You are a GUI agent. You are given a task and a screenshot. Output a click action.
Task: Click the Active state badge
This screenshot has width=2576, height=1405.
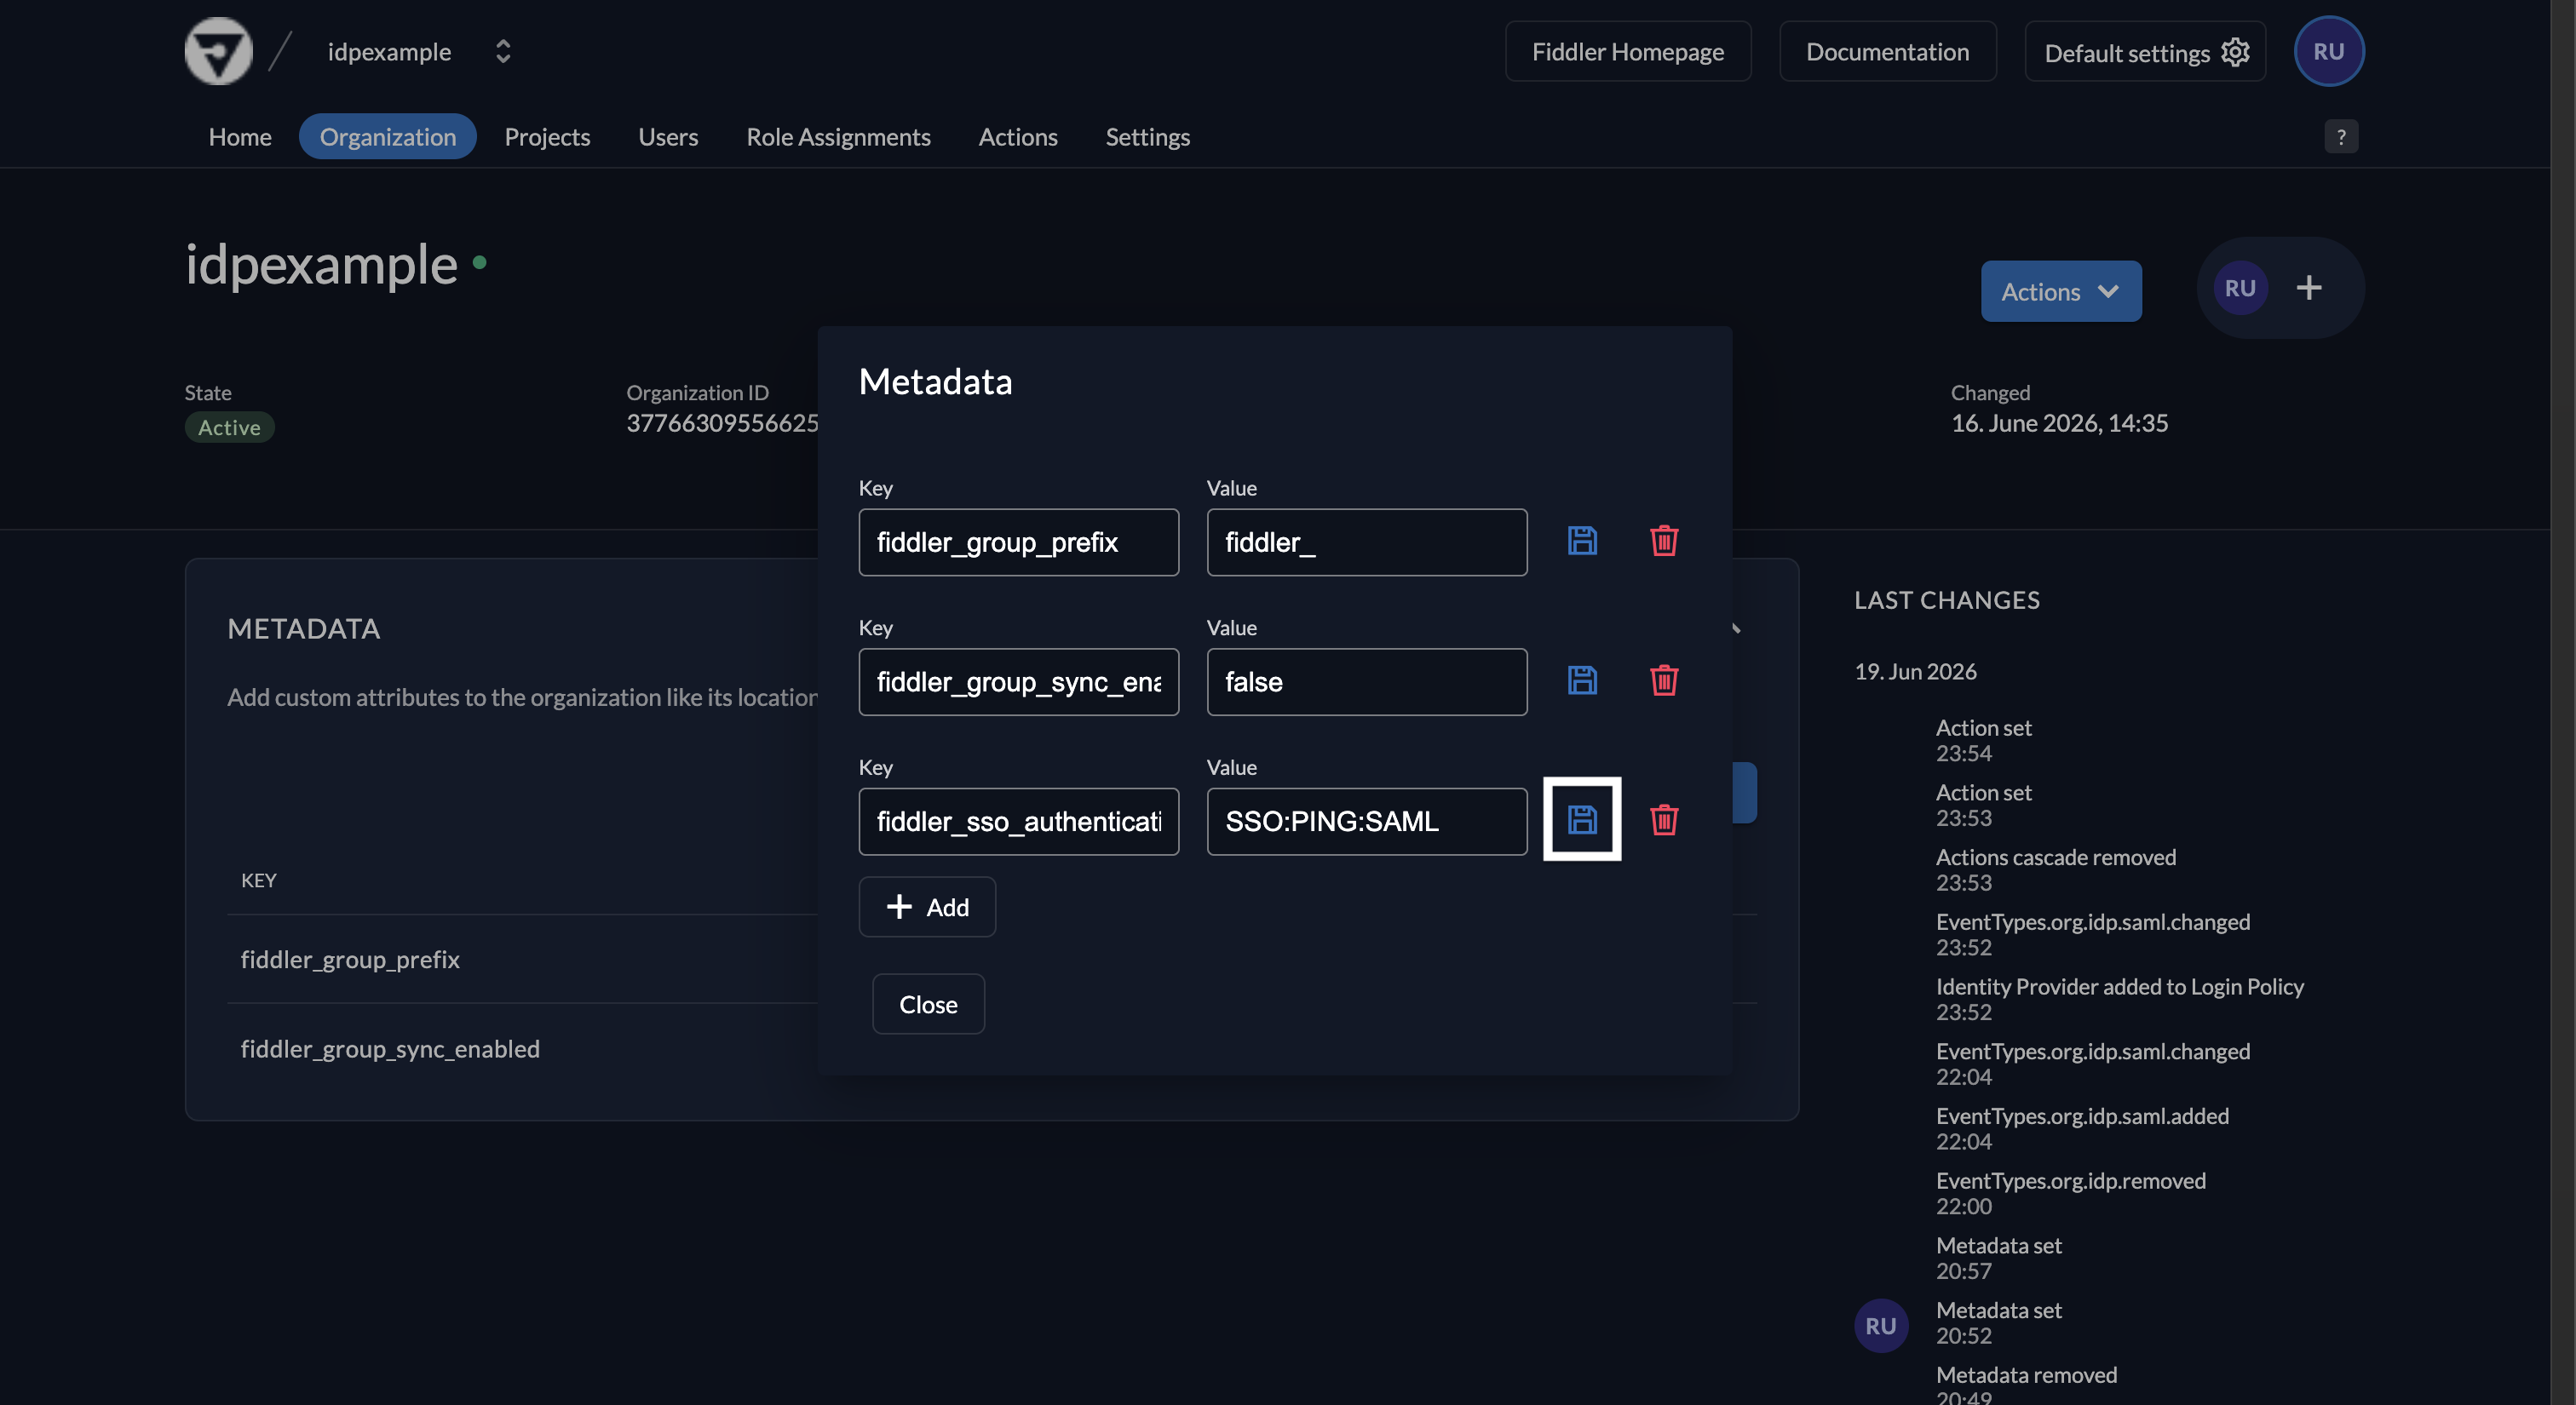click(229, 427)
